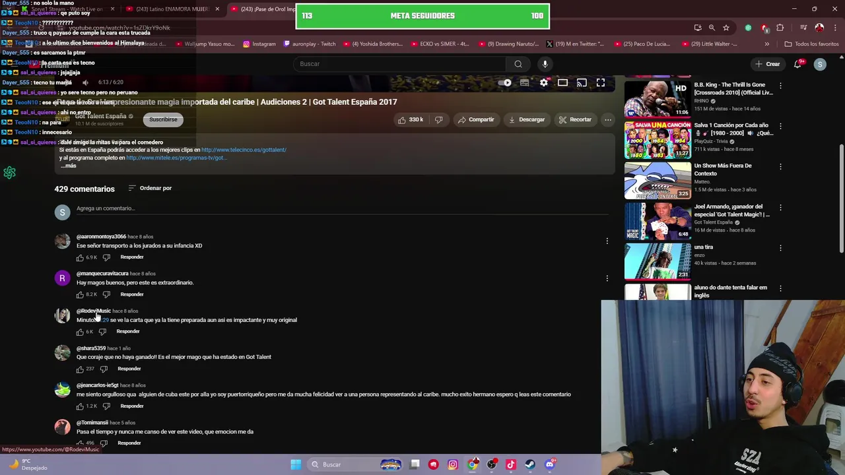This screenshot has width=845, height=475.
Task: Bookmark page with star icon
Action: click(726, 28)
